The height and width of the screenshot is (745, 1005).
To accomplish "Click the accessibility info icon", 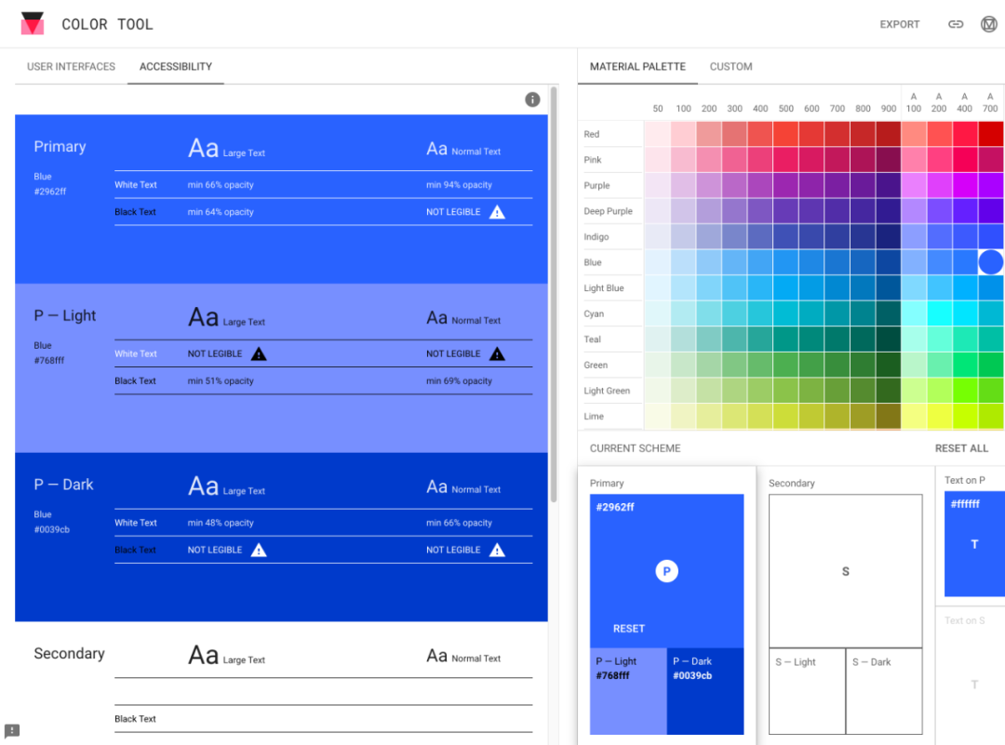I will tap(532, 100).
